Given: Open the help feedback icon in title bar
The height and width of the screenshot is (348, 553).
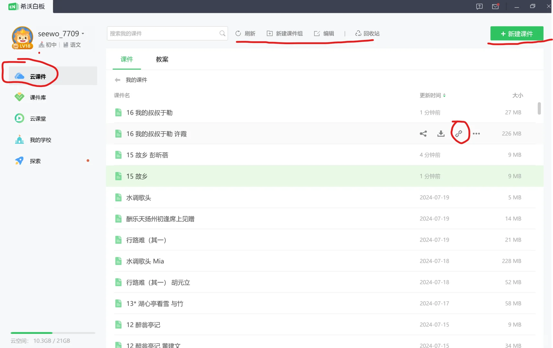Looking at the screenshot, I should click(x=479, y=6).
